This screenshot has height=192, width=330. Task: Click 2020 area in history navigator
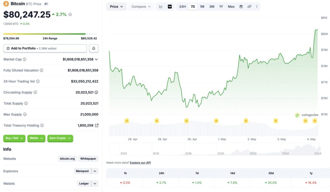pyautogui.click(x=221, y=153)
